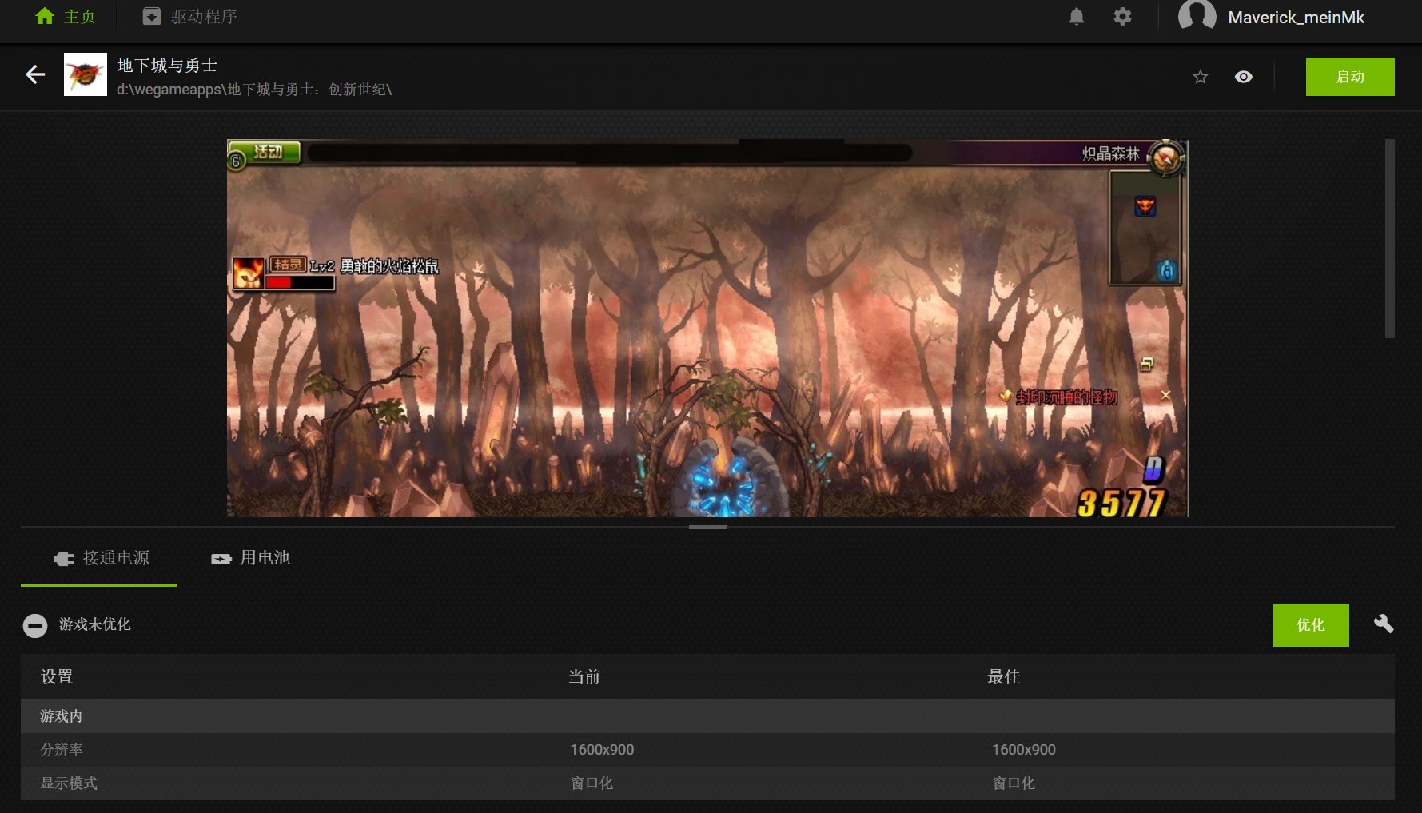This screenshot has width=1422, height=813.
Task: Click the 最佳 column header
Action: click(x=1004, y=677)
